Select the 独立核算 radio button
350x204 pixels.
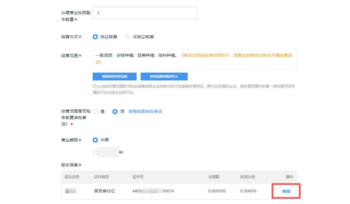click(x=95, y=37)
